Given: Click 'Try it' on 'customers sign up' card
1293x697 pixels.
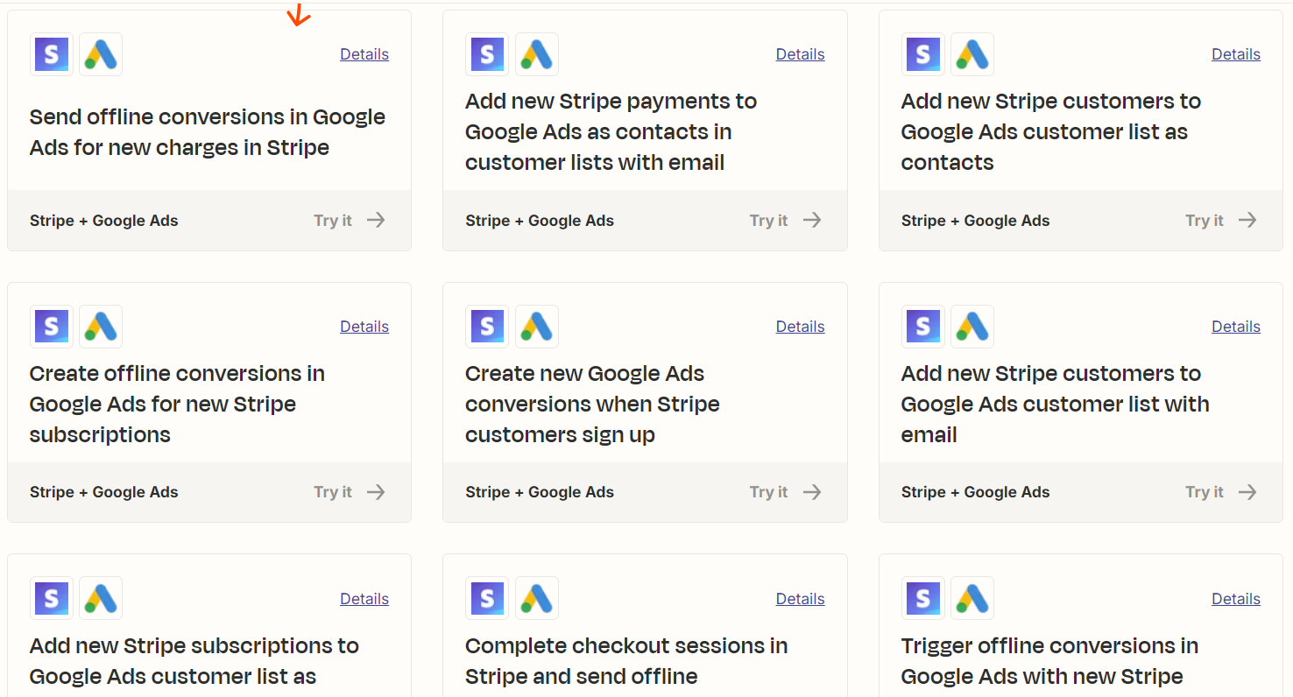Looking at the screenshot, I should (768, 492).
